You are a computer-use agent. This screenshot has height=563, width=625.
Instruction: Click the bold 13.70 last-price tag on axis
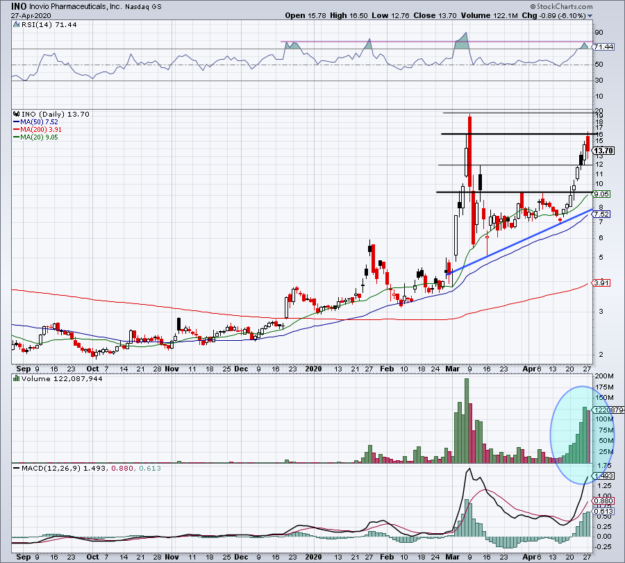(603, 151)
